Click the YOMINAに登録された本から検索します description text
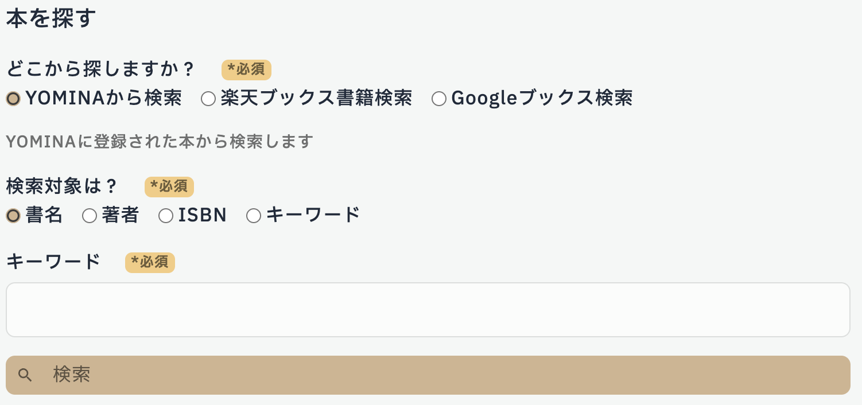Image resolution: width=862 pixels, height=405 pixels. (x=158, y=141)
